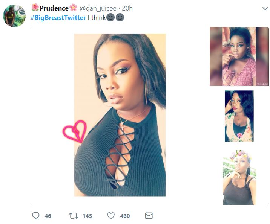View the 46 replies count
The image size is (270, 224).
point(48,216)
